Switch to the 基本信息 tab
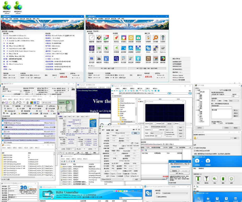 tap(5, 31)
